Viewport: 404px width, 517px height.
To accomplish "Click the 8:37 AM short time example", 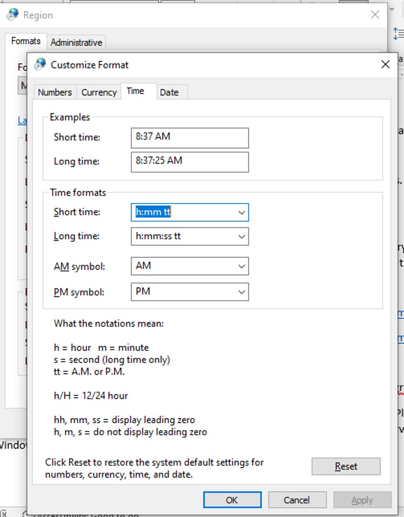I will pos(190,138).
